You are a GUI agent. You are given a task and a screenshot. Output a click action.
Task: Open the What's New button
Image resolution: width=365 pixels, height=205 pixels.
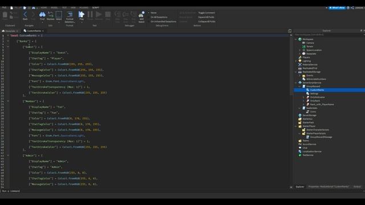[337, 7]
